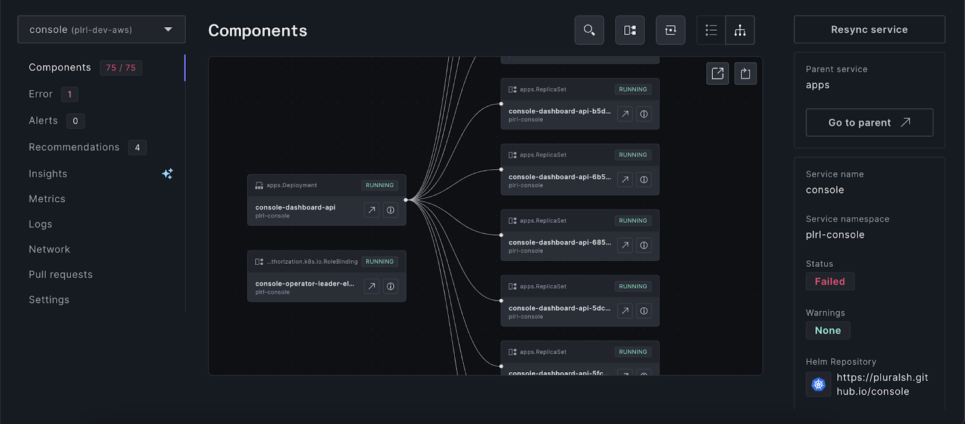Image resolution: width=965 pixels, height=424 pixels.
Task: Select the console-dashboard-api deployment name
Action: pyautogui.click(x=296, y=207)
